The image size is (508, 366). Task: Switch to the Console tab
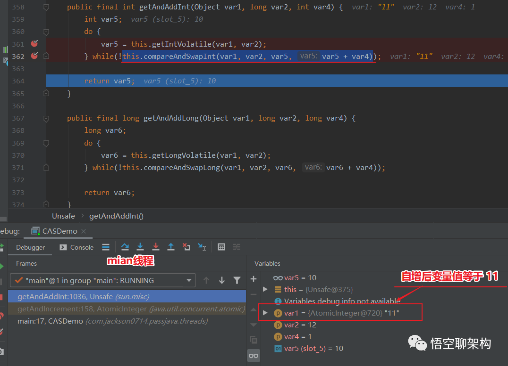(x=76, y=247)
